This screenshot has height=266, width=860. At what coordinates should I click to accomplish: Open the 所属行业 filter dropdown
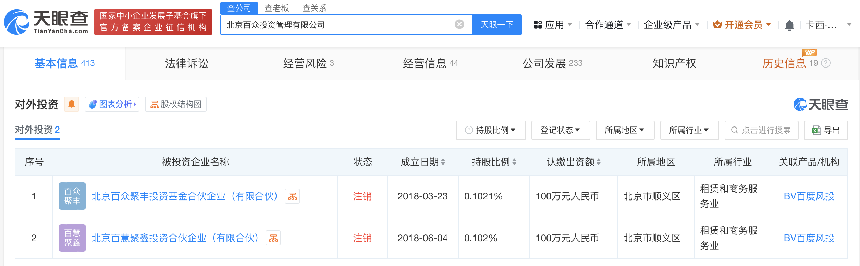(x=689, y=130)
